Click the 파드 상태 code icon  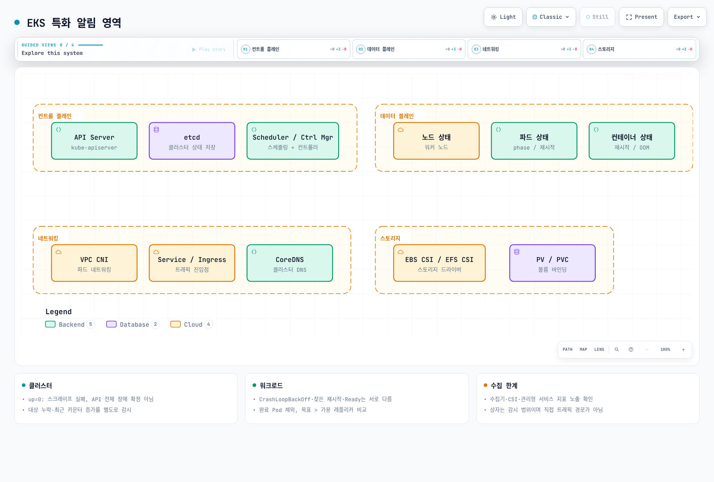tap(498, 129)
